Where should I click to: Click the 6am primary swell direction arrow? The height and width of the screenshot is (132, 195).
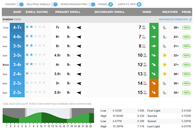79,46
